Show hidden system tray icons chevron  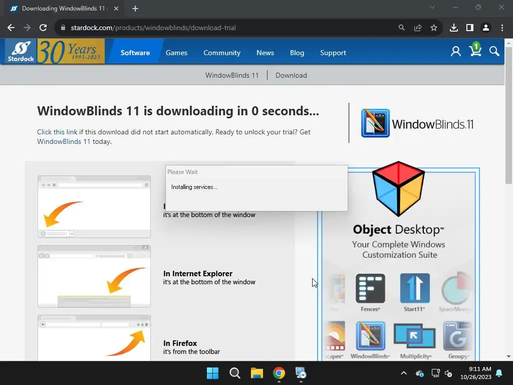pyautogui.click(x=404, y=373)
